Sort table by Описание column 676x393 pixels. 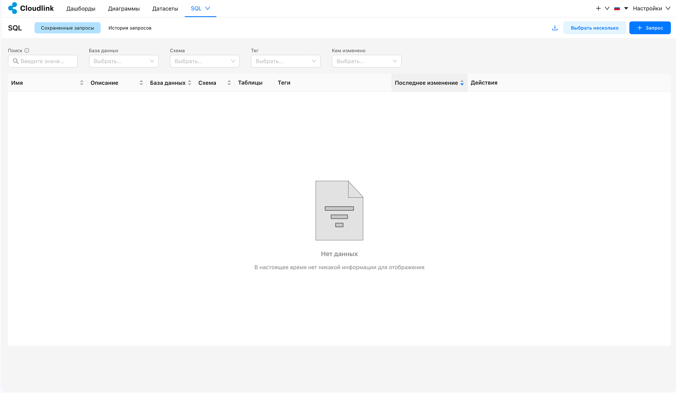click(x=117, y=83)
